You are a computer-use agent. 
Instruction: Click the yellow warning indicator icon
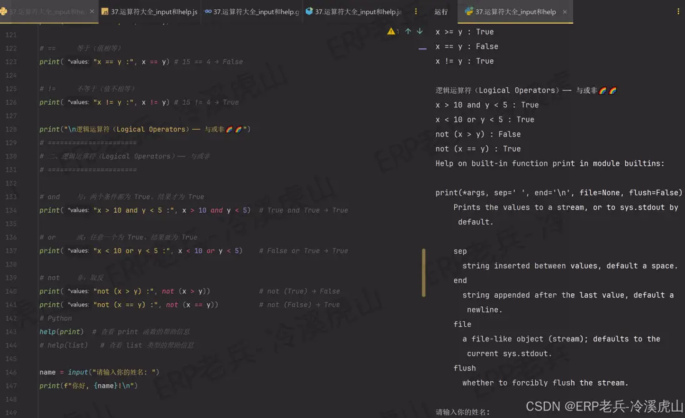click(391, 31)
